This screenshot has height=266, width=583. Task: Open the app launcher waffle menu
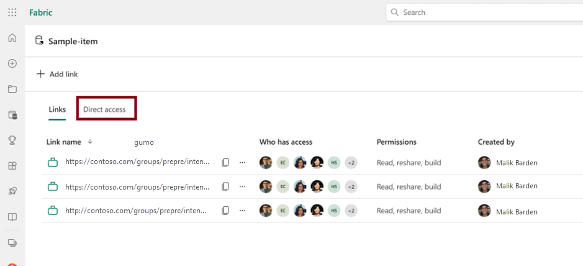click(x=12, y=12)
